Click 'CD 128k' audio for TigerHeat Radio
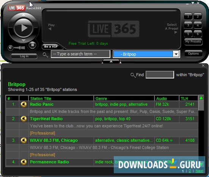The width and height of the screenshot is (209, 177). [163, 119]
